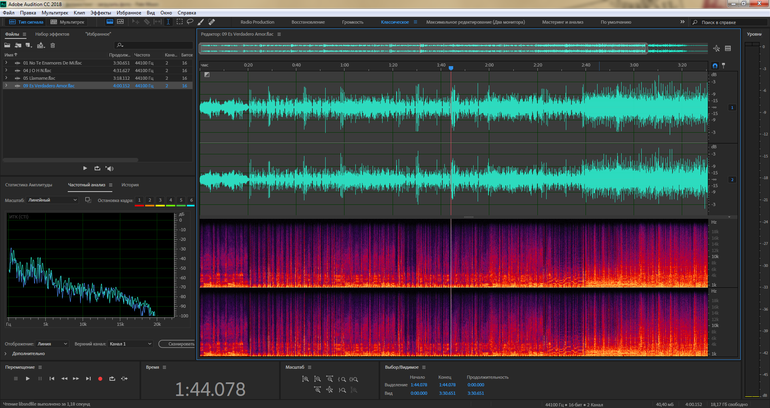This screenshot has width=770, height=408.
Task: Expand the Дополнительно section
Action: click(x=6, y=353)
